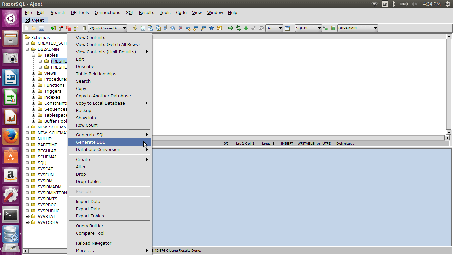
Task: Open Query Builder from context menu
Action: pos(109,226)
